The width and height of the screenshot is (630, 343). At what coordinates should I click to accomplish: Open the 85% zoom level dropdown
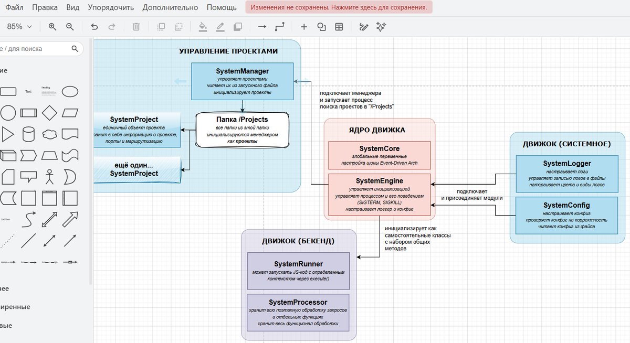coord(19,27)
